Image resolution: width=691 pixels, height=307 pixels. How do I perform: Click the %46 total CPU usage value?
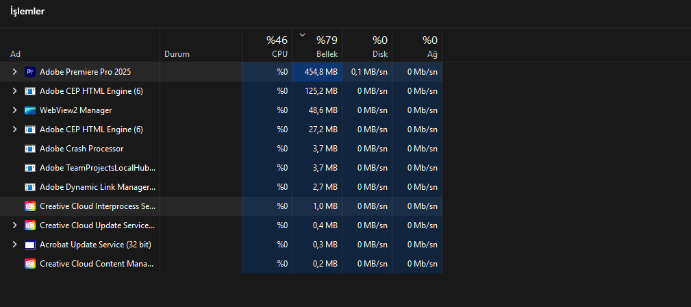[x=277, y=40]
